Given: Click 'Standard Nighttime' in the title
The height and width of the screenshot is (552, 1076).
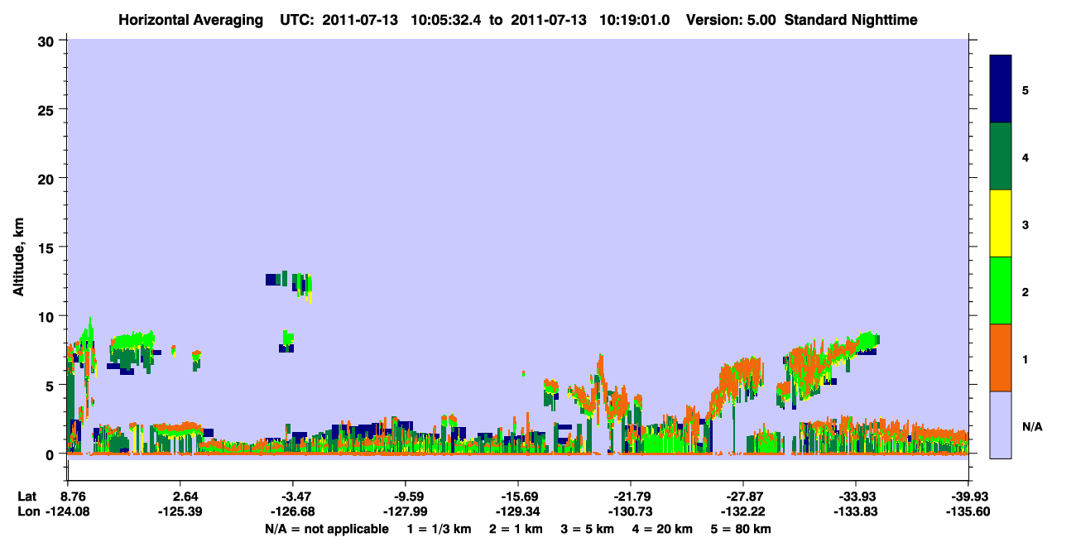Looking at the screenshot, I should coord(851,19).
